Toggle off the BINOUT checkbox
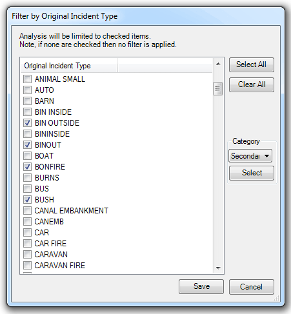This screenshot has width=291, height=314. click(x=28, y=145)
